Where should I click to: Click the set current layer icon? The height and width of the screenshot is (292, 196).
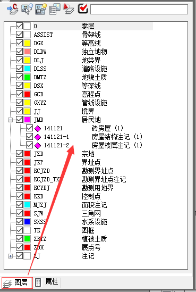coord(13,9)
